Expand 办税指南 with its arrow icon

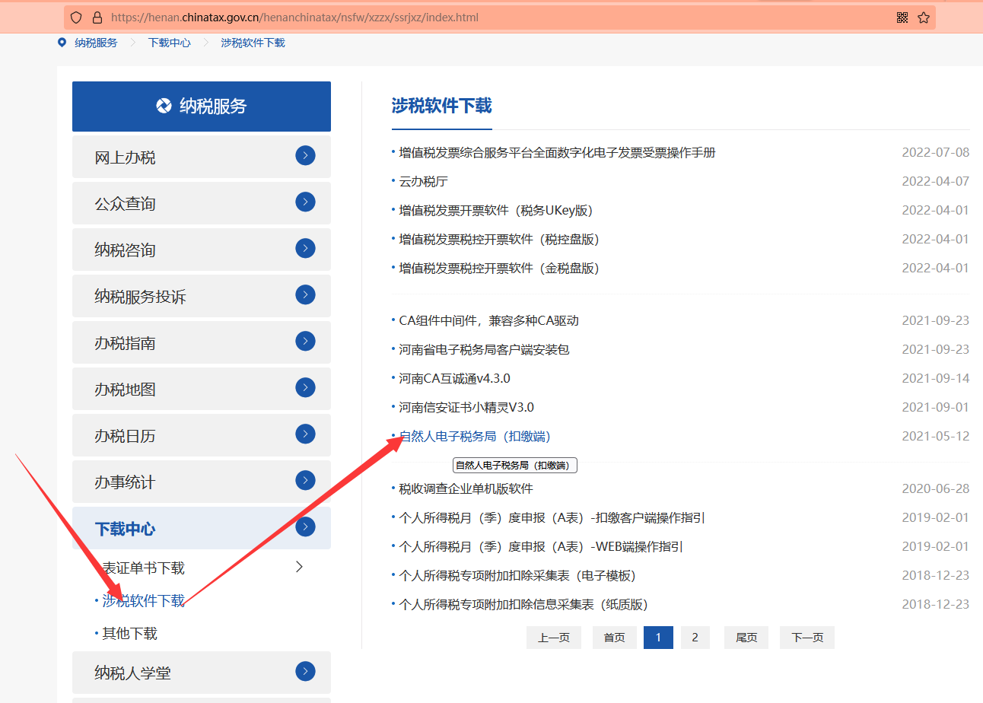pyautogui.click(x=305, y=341)
